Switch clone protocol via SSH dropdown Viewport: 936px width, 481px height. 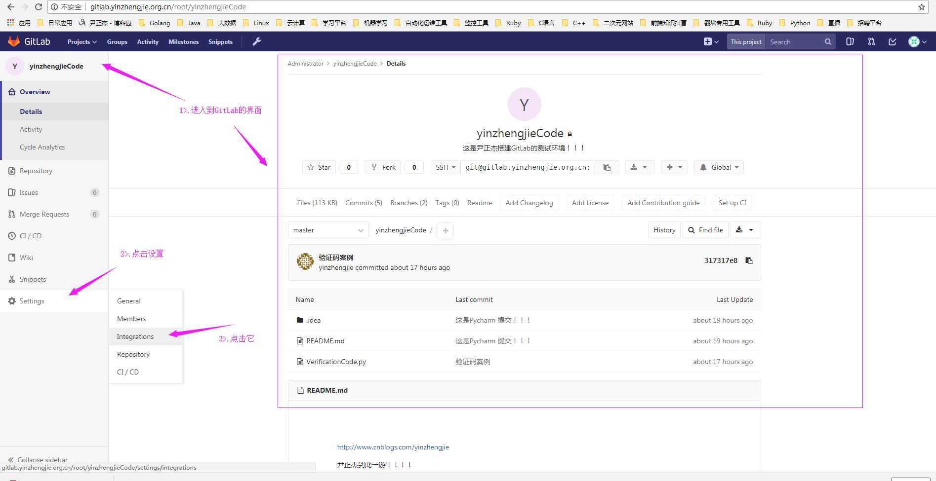coord(446,167)
